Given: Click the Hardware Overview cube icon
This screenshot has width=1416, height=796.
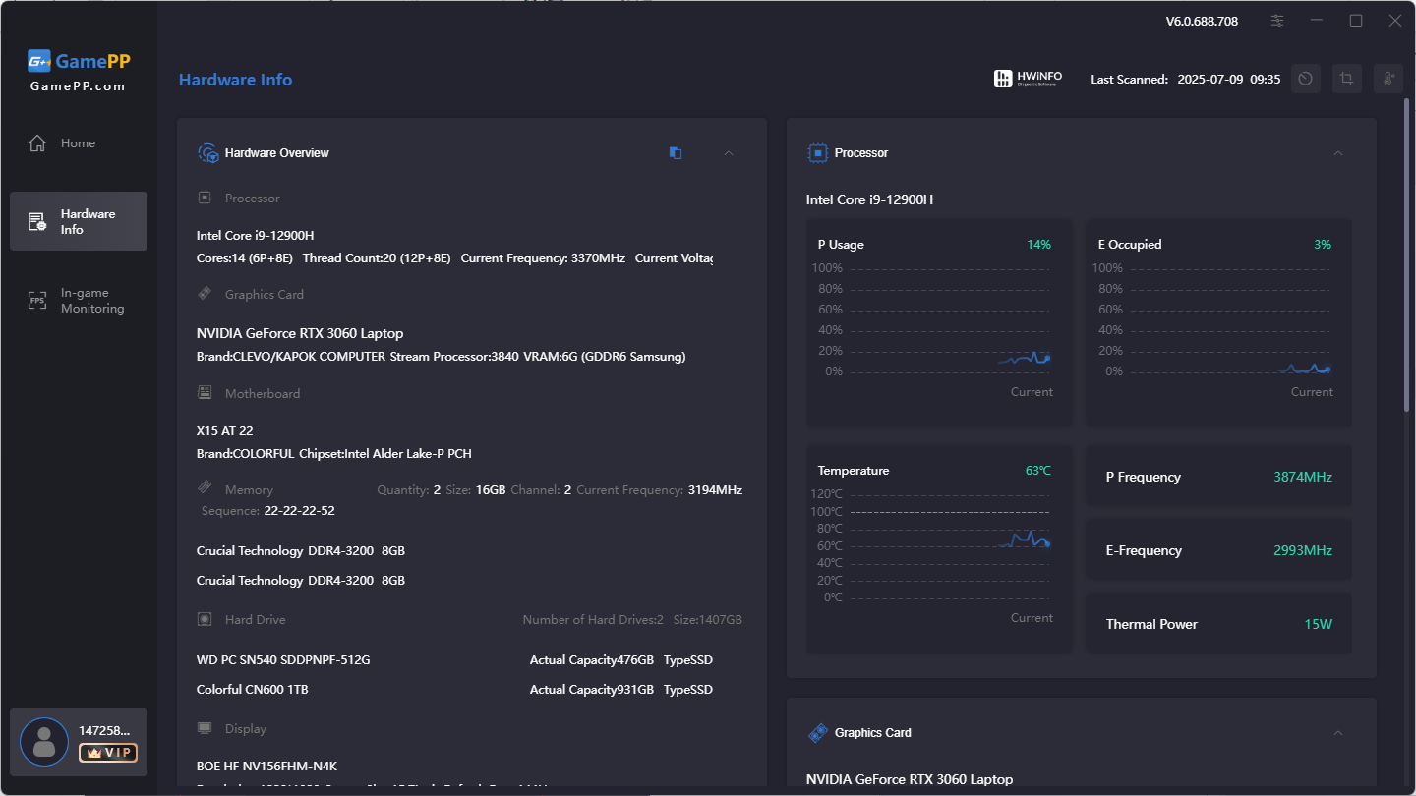Looking at the screenshot, I should tap(207, 153).
